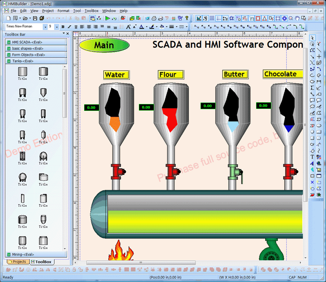Click the Run (green play) toolbar icon
This screenshot has width=326, height=282.
coord(107,18)
